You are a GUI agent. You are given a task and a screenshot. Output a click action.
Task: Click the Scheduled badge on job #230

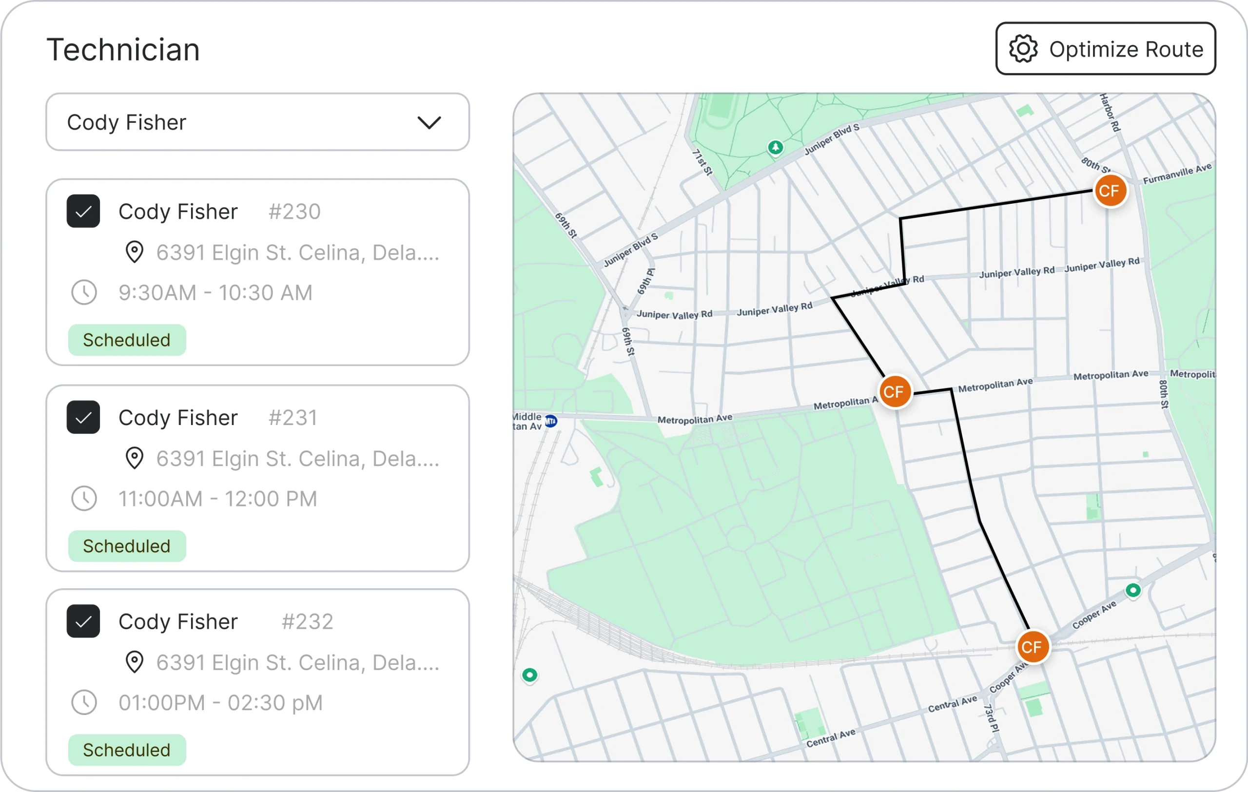[x=127, y=340]
